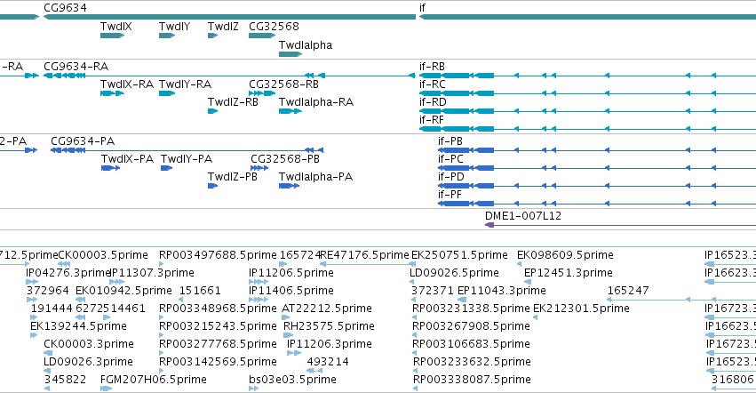Select the TwdlY-PA protein feature
Screen dimensions: 756x393
click(166, 168)
